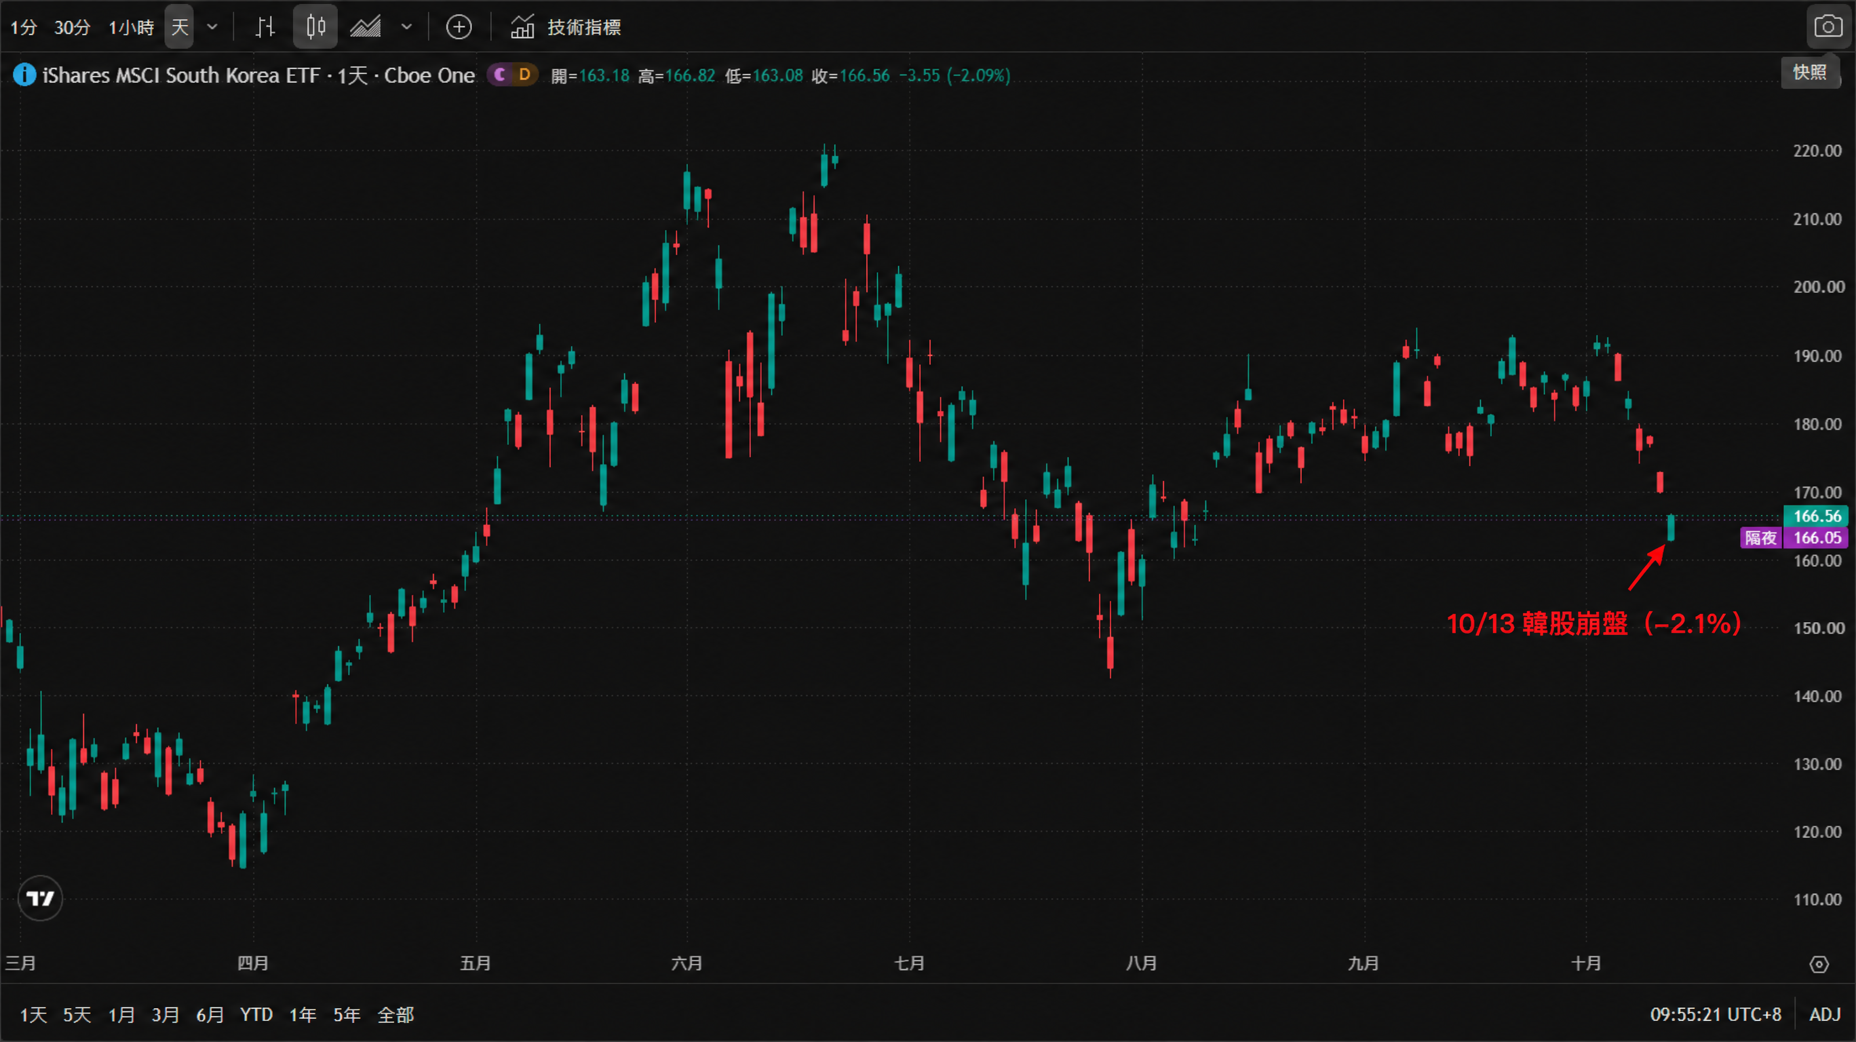The width and height of the screenshot is (1856, 1042).
Task: Take a snapshot with the camera icon
Action: pyautogui.click(x=1829, y=27)
